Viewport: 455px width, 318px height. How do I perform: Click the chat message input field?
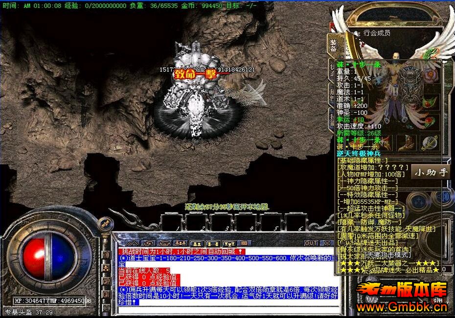coord(228,310)
